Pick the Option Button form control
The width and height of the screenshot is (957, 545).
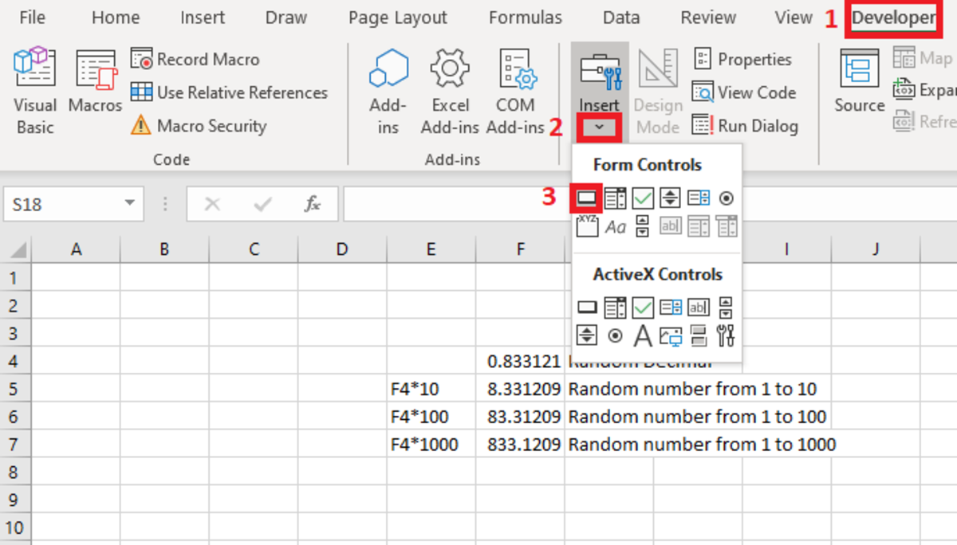726,198
